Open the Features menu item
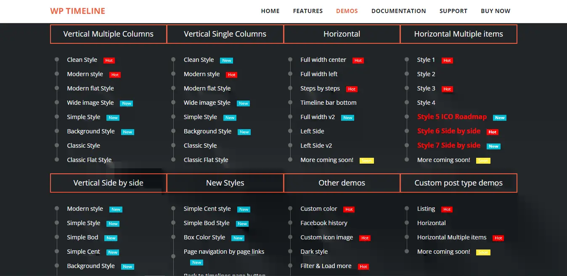 pos(308,11)
